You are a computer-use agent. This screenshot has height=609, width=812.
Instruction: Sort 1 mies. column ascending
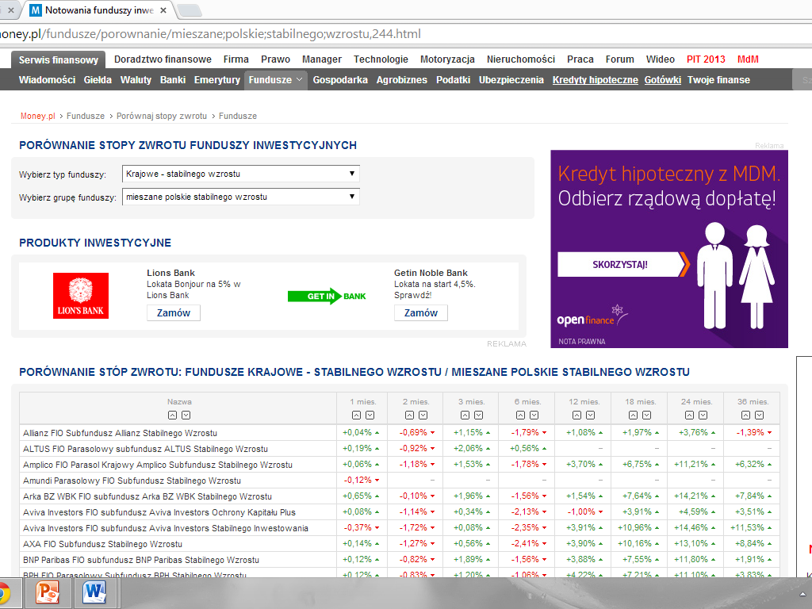356,415
